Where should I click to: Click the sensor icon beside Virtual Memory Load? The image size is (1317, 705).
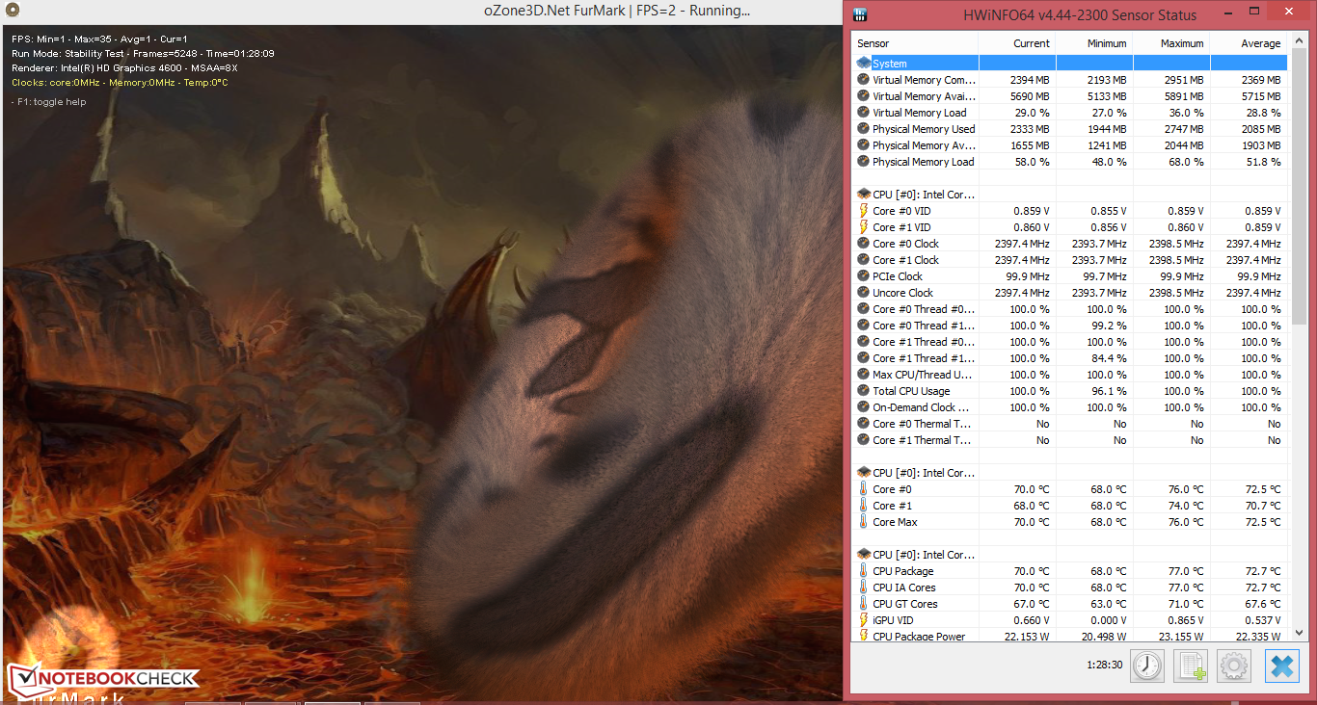click(x=863, y=113)
